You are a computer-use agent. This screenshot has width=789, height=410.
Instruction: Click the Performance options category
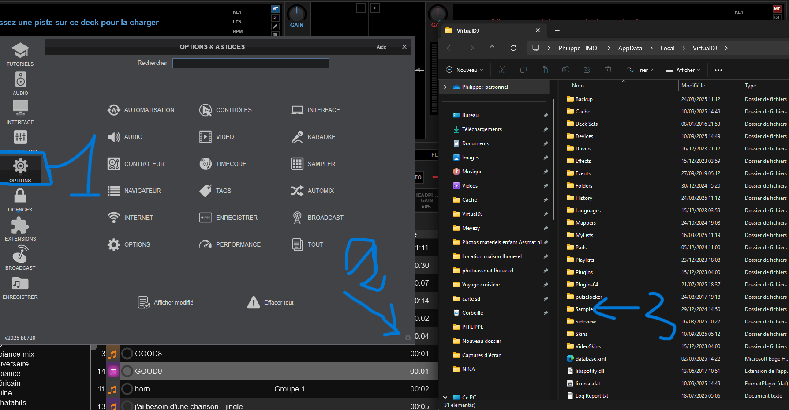point(230,245)
